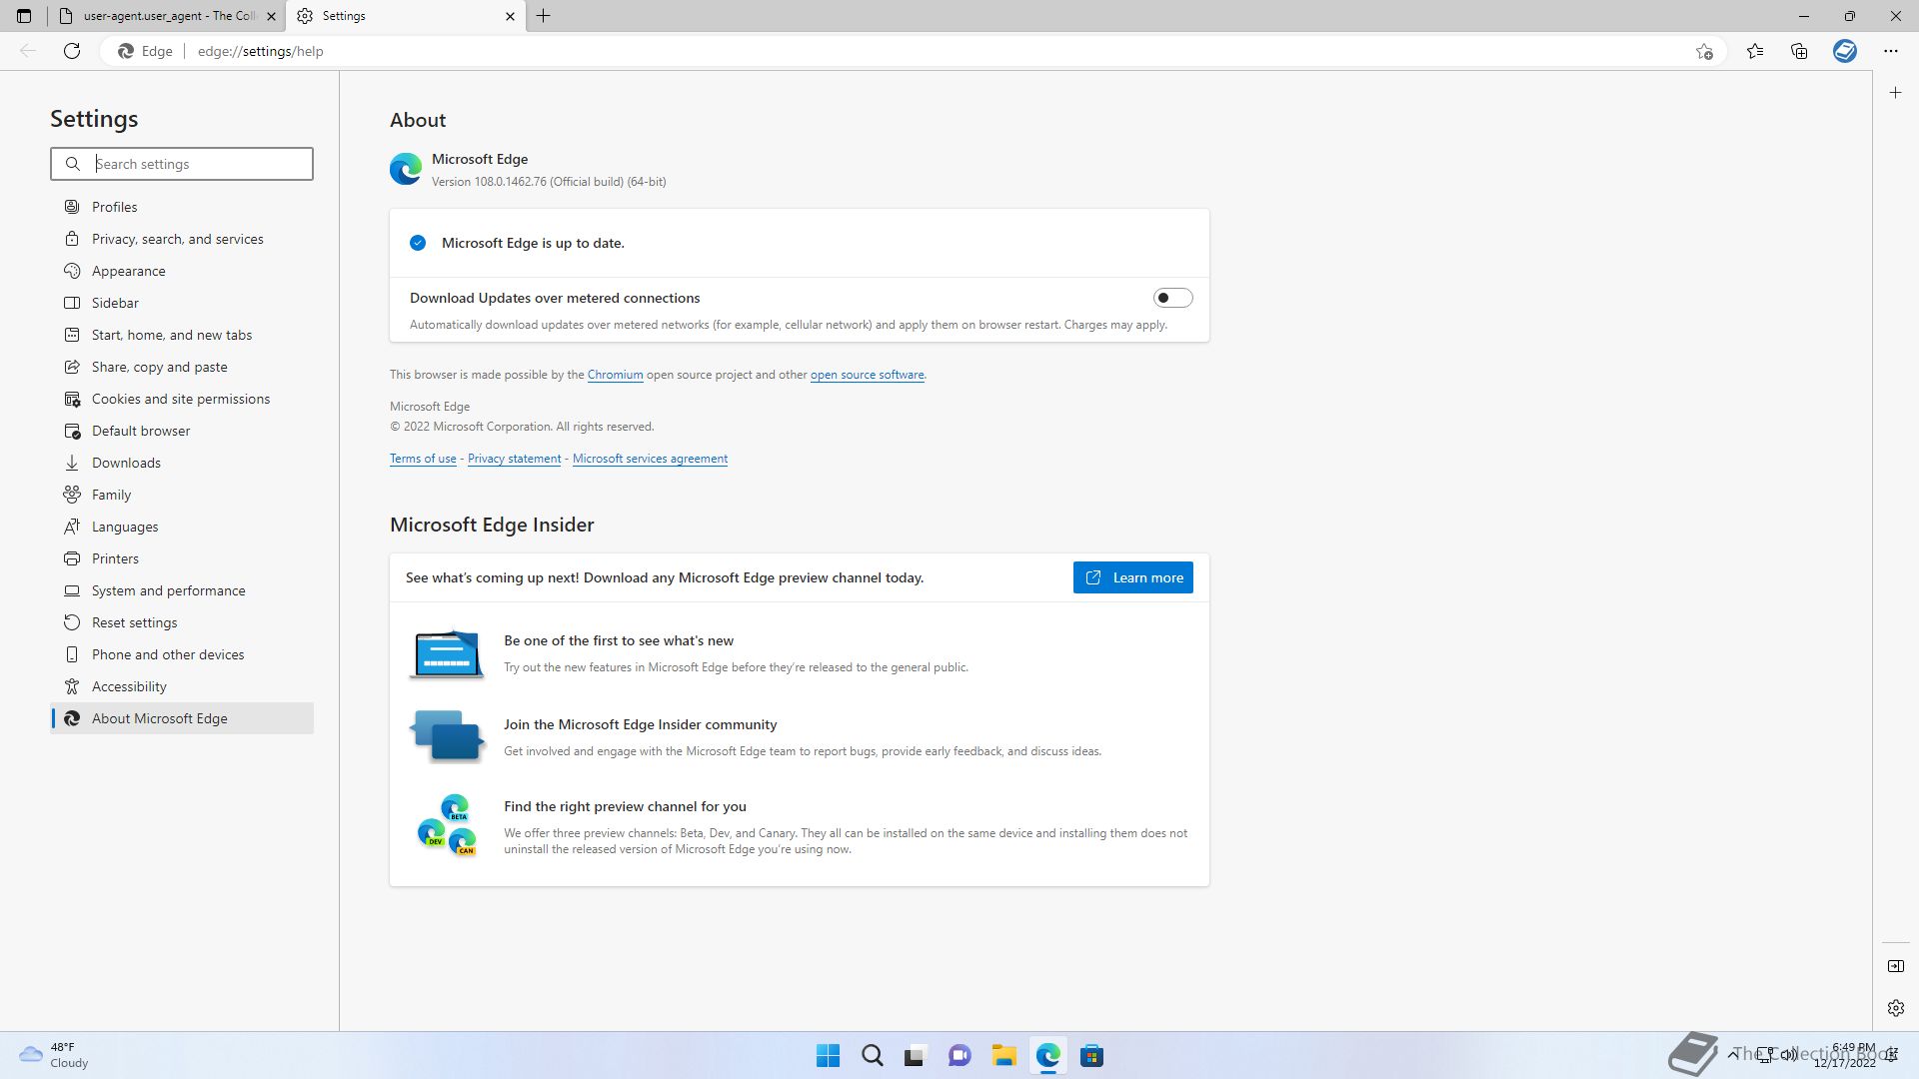Show hidden system tray icons chevron
The width and height of the screenshot is (1919, 1079).
1732,1054
